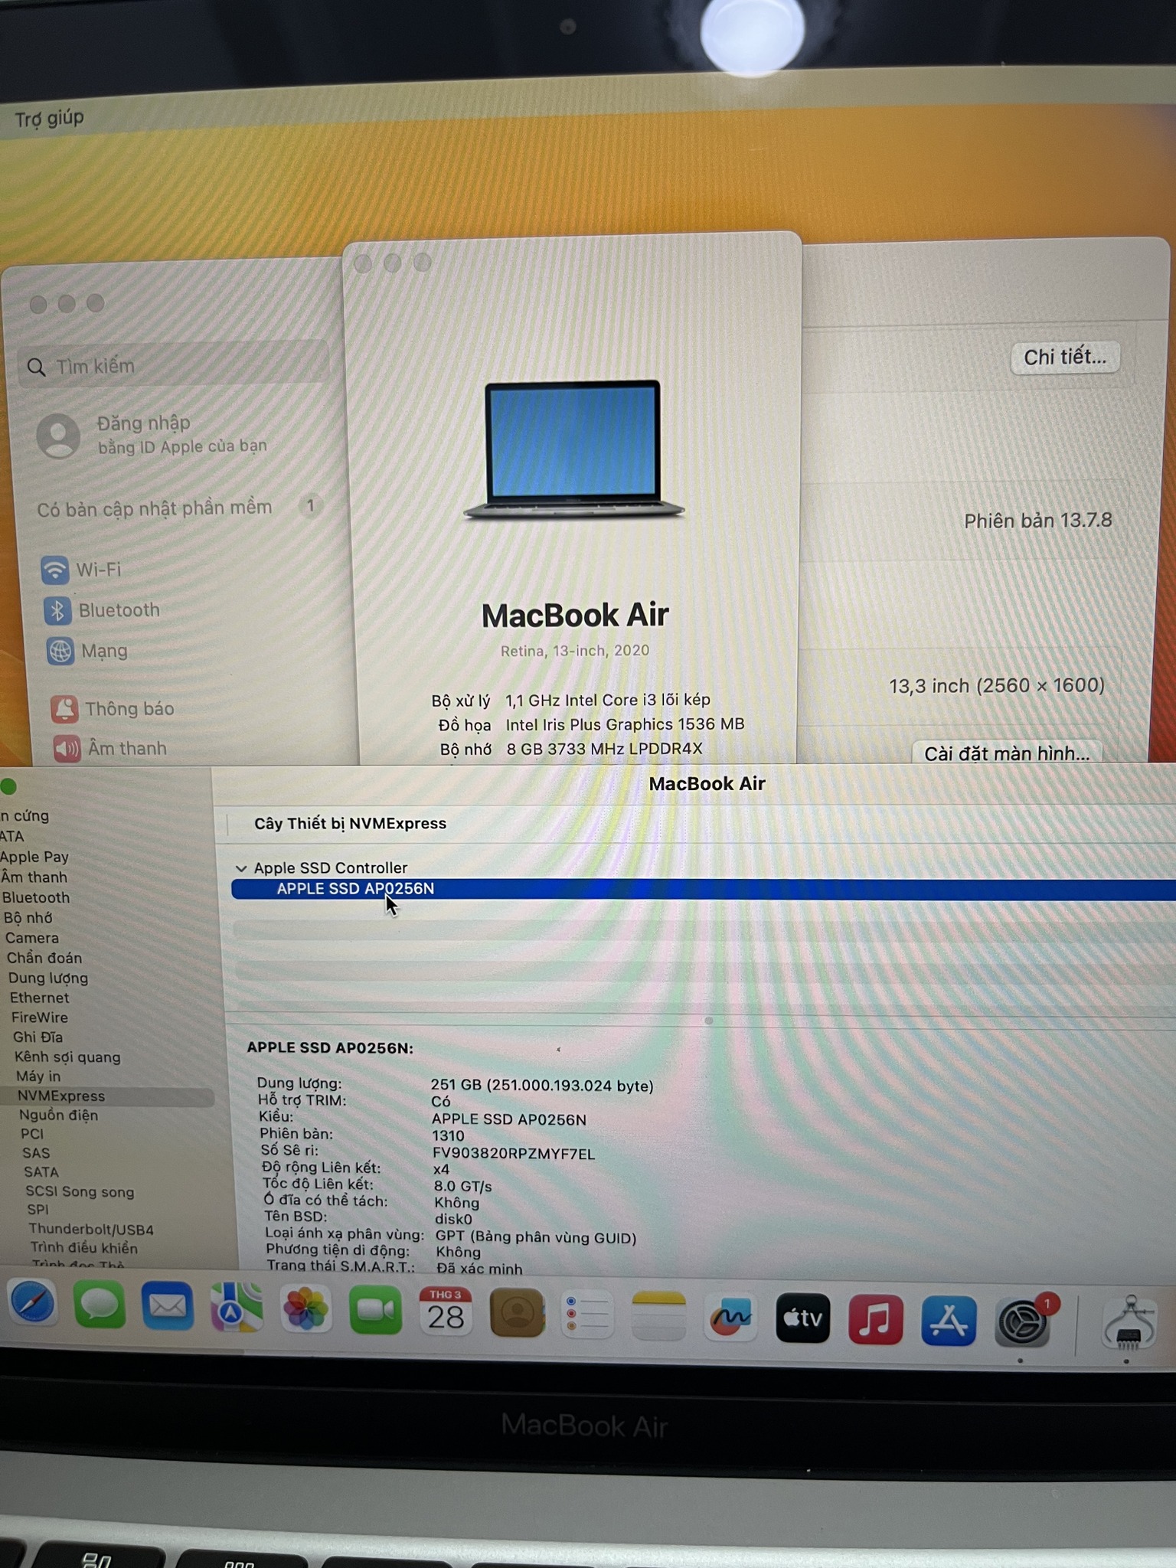Select Mạng in settings sidebar
The image size is (1176, 1568).
(86, 651)
